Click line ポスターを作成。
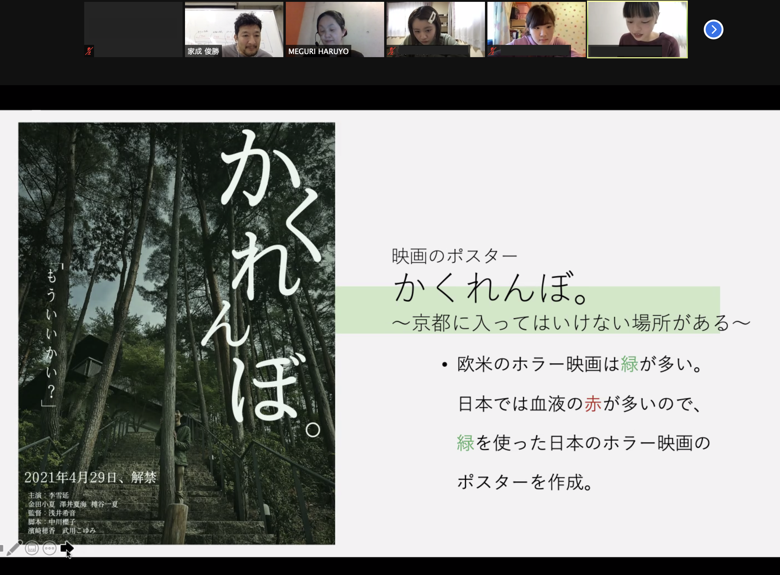780x575 pixels. point(525,483)
